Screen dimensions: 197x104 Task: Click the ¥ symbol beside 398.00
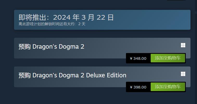point(131,87)
